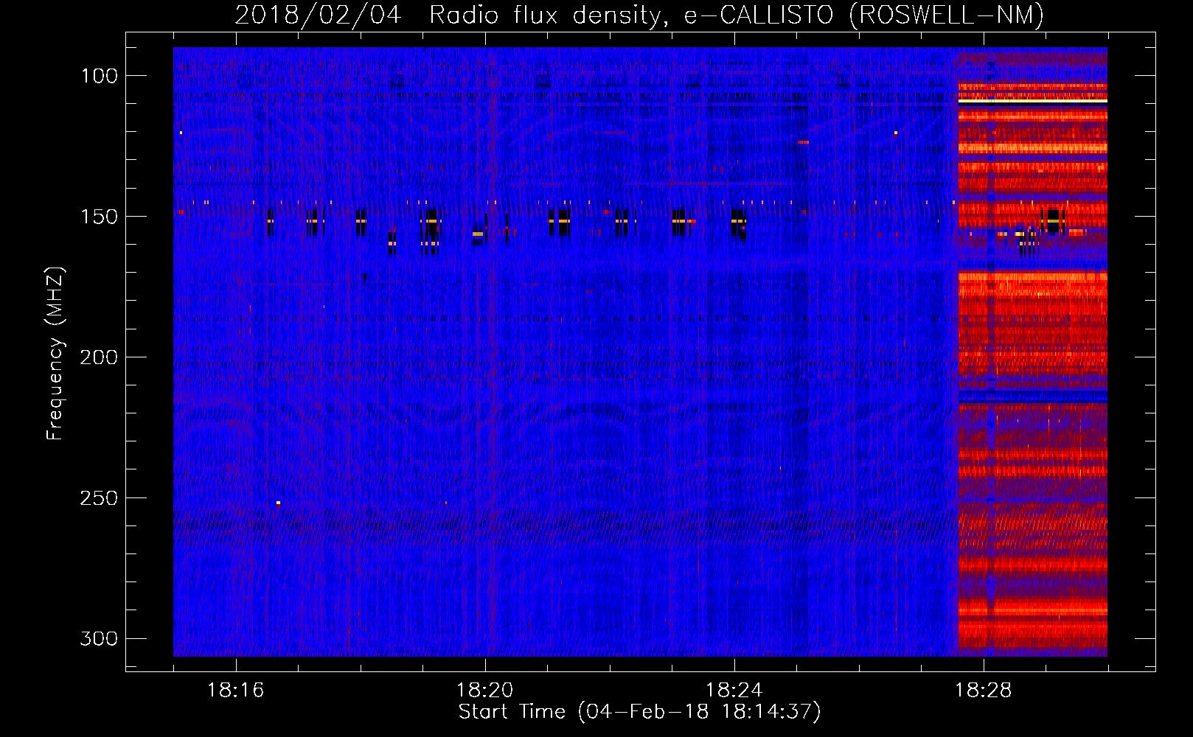This screenshot has width=1193, height=737.
Task: Click the Start Time axis label
Action: (x=639, y=712)
